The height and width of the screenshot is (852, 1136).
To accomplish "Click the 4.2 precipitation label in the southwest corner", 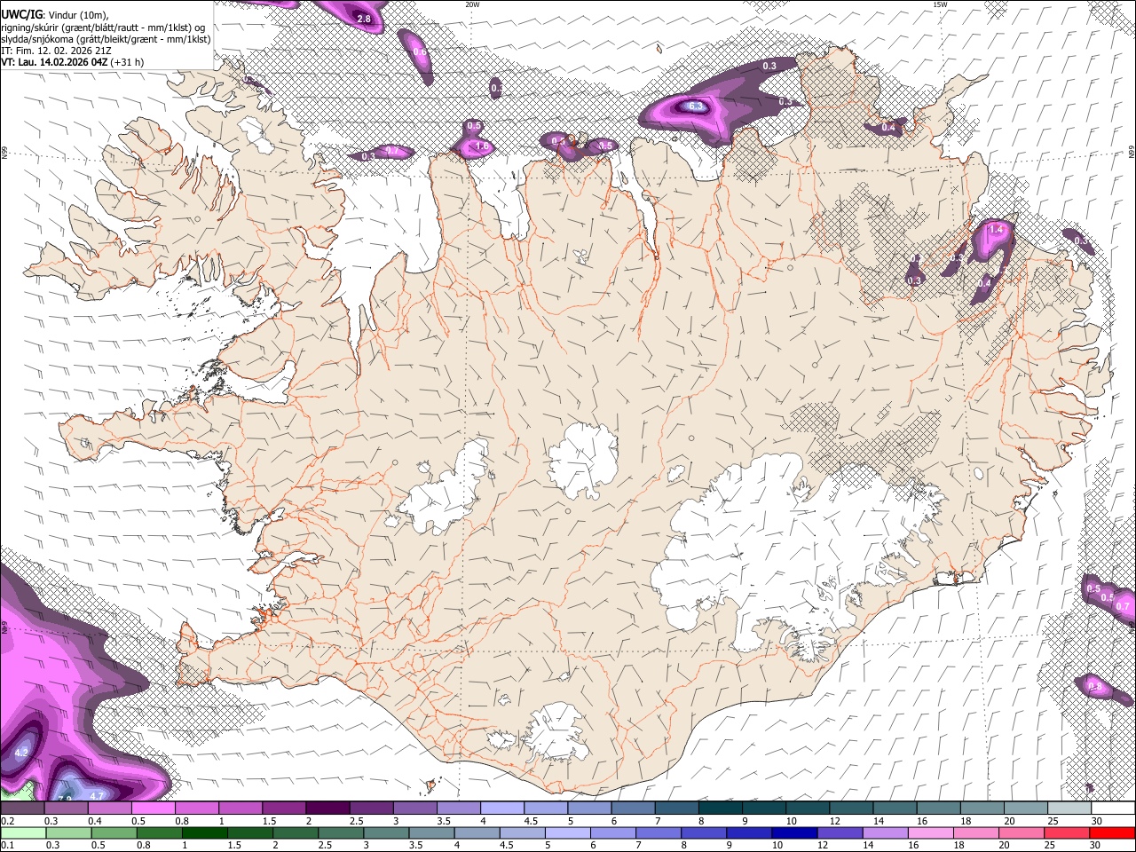I will click(x=23, y=753).
